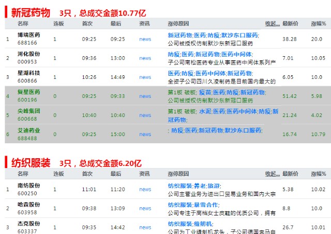Click 新冠药物 tag in 博瑞医药 row
This screenshot has width=331, height=234.
180,35
